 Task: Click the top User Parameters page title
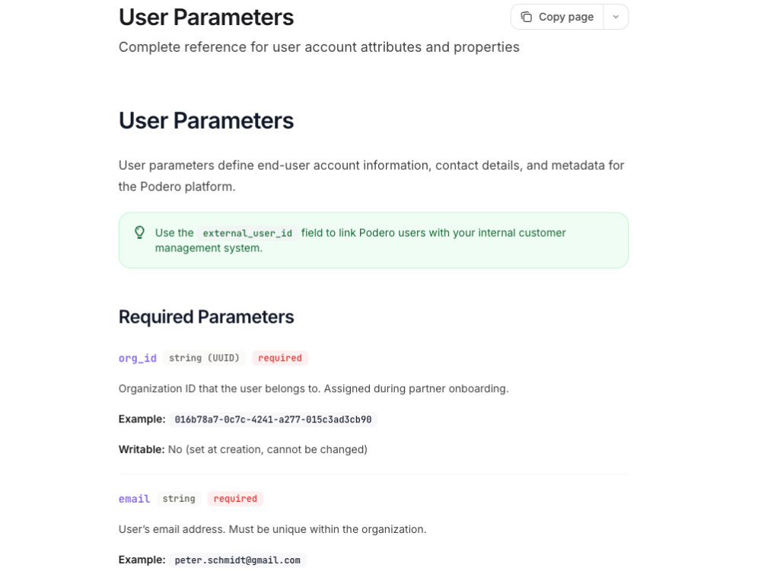pyautogui.click(x=206, y=17)
